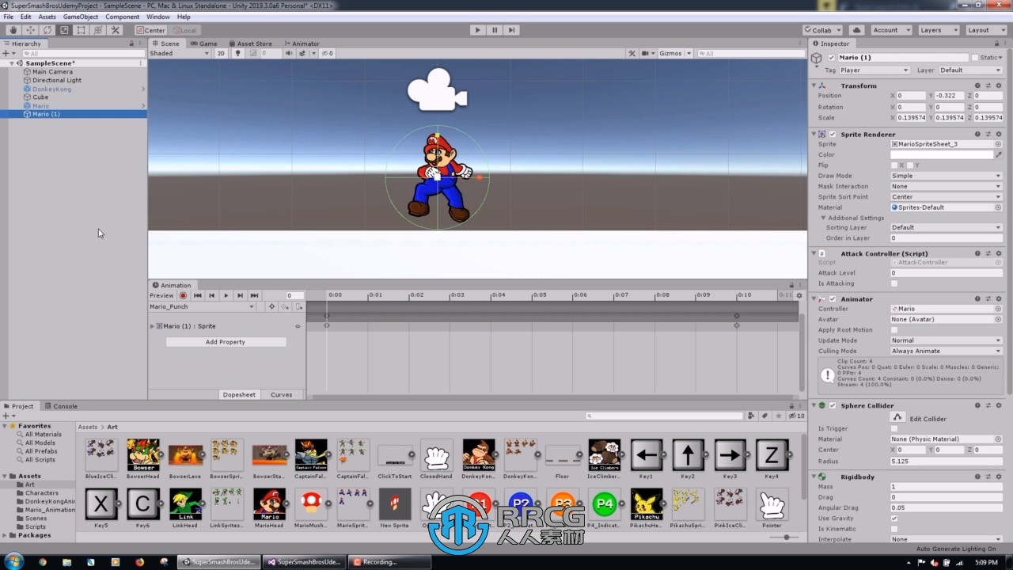Image resolution: width=1013 pixels, height=570 pixels.
Task: Go to next animation keyframe
Action: tap(240, 295)
